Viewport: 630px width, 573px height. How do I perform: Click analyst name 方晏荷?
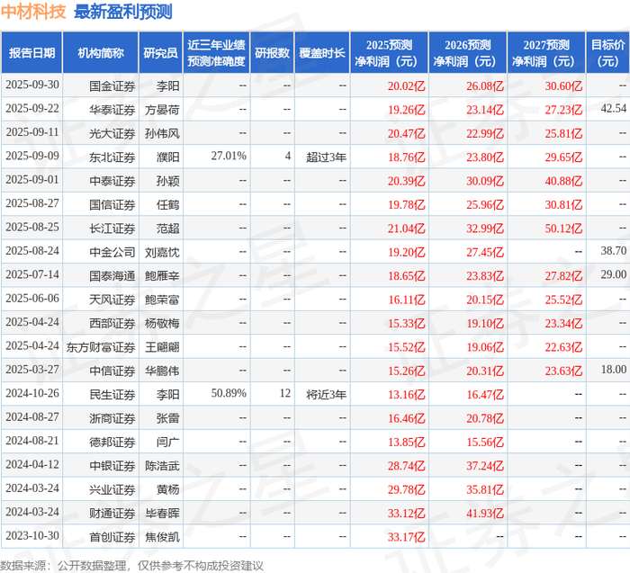(162, 110)
